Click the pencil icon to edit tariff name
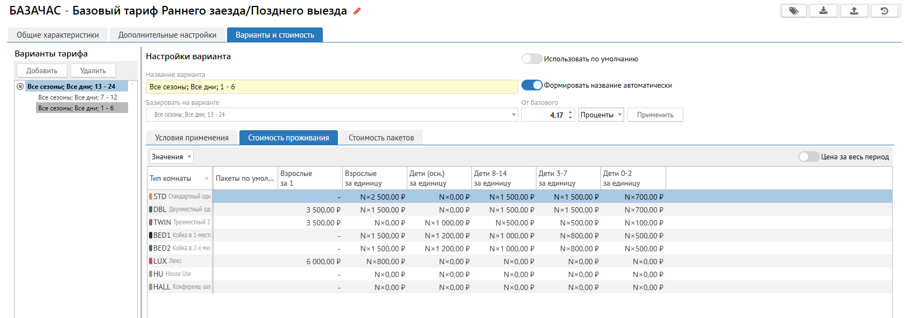This screenshot has width=905, height=318. pos(357,11)
